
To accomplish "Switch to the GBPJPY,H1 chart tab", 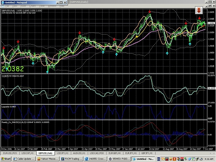I will [x=147, y=153].
